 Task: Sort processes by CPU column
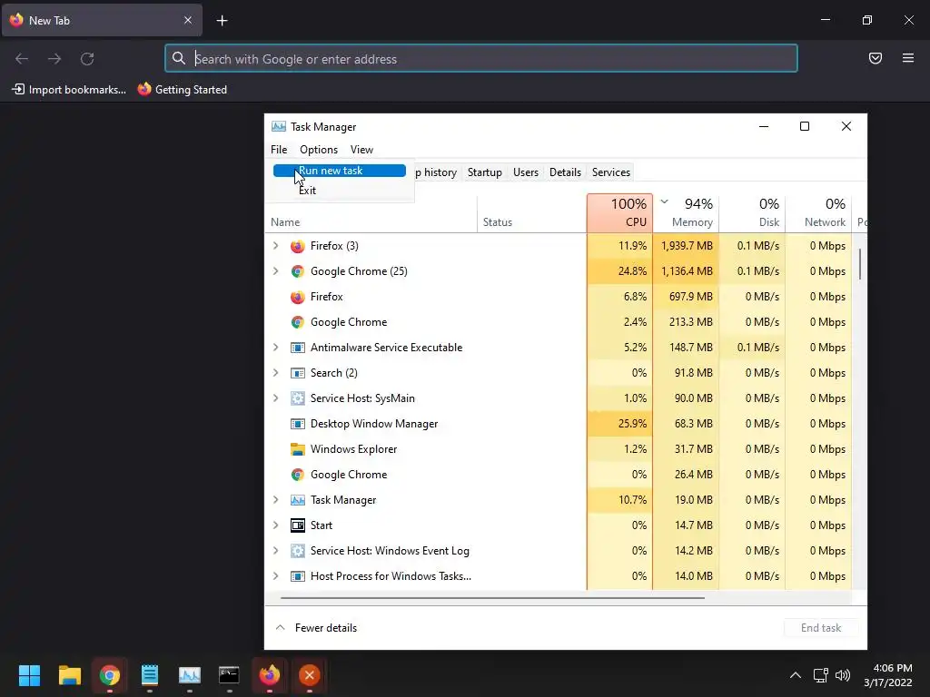(x=619, y=212)
